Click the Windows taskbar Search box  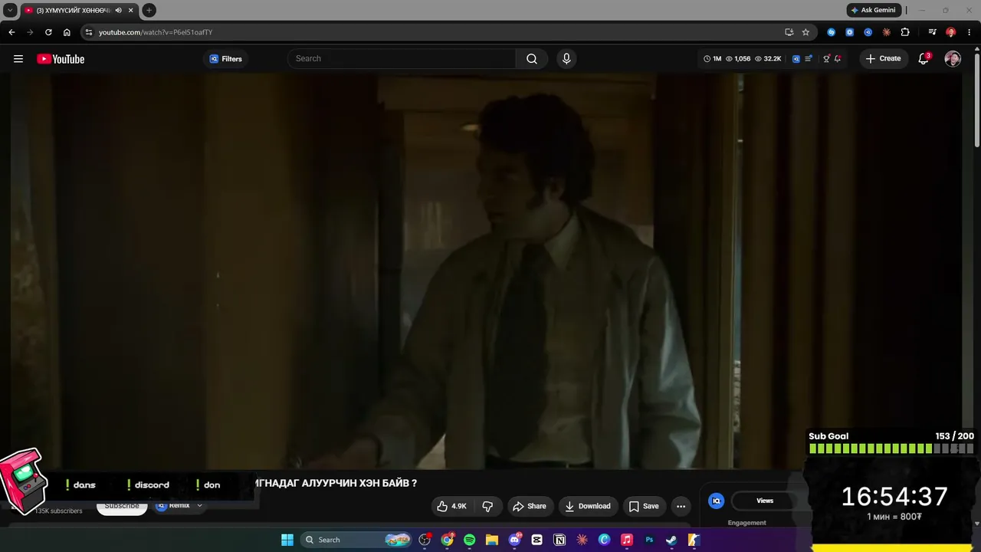click(x=356, y=540)
